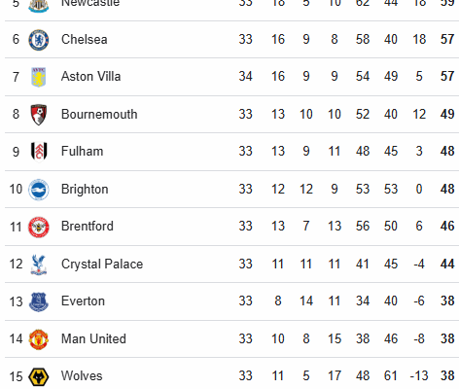The height and width of the screenshot is (389, 459).
Task: Open the Fulham team page link
Action: pyautogui.click(x=83, y=152)
